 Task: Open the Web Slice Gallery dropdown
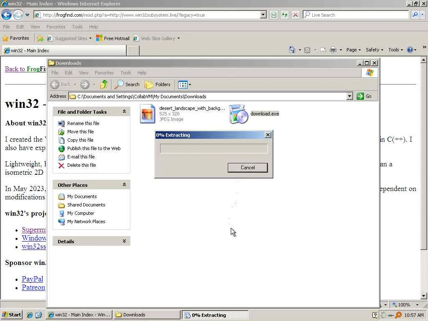[178, 38]
